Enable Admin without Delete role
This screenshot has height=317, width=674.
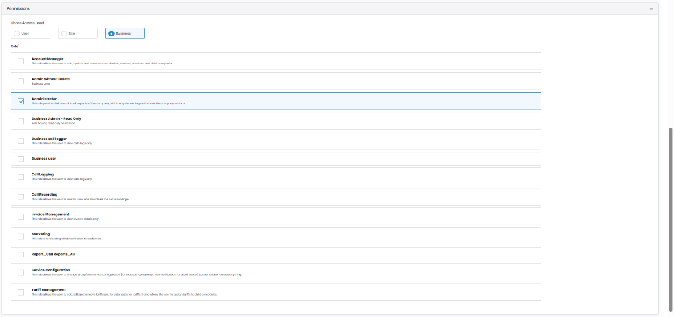click(x=21, y=81)
